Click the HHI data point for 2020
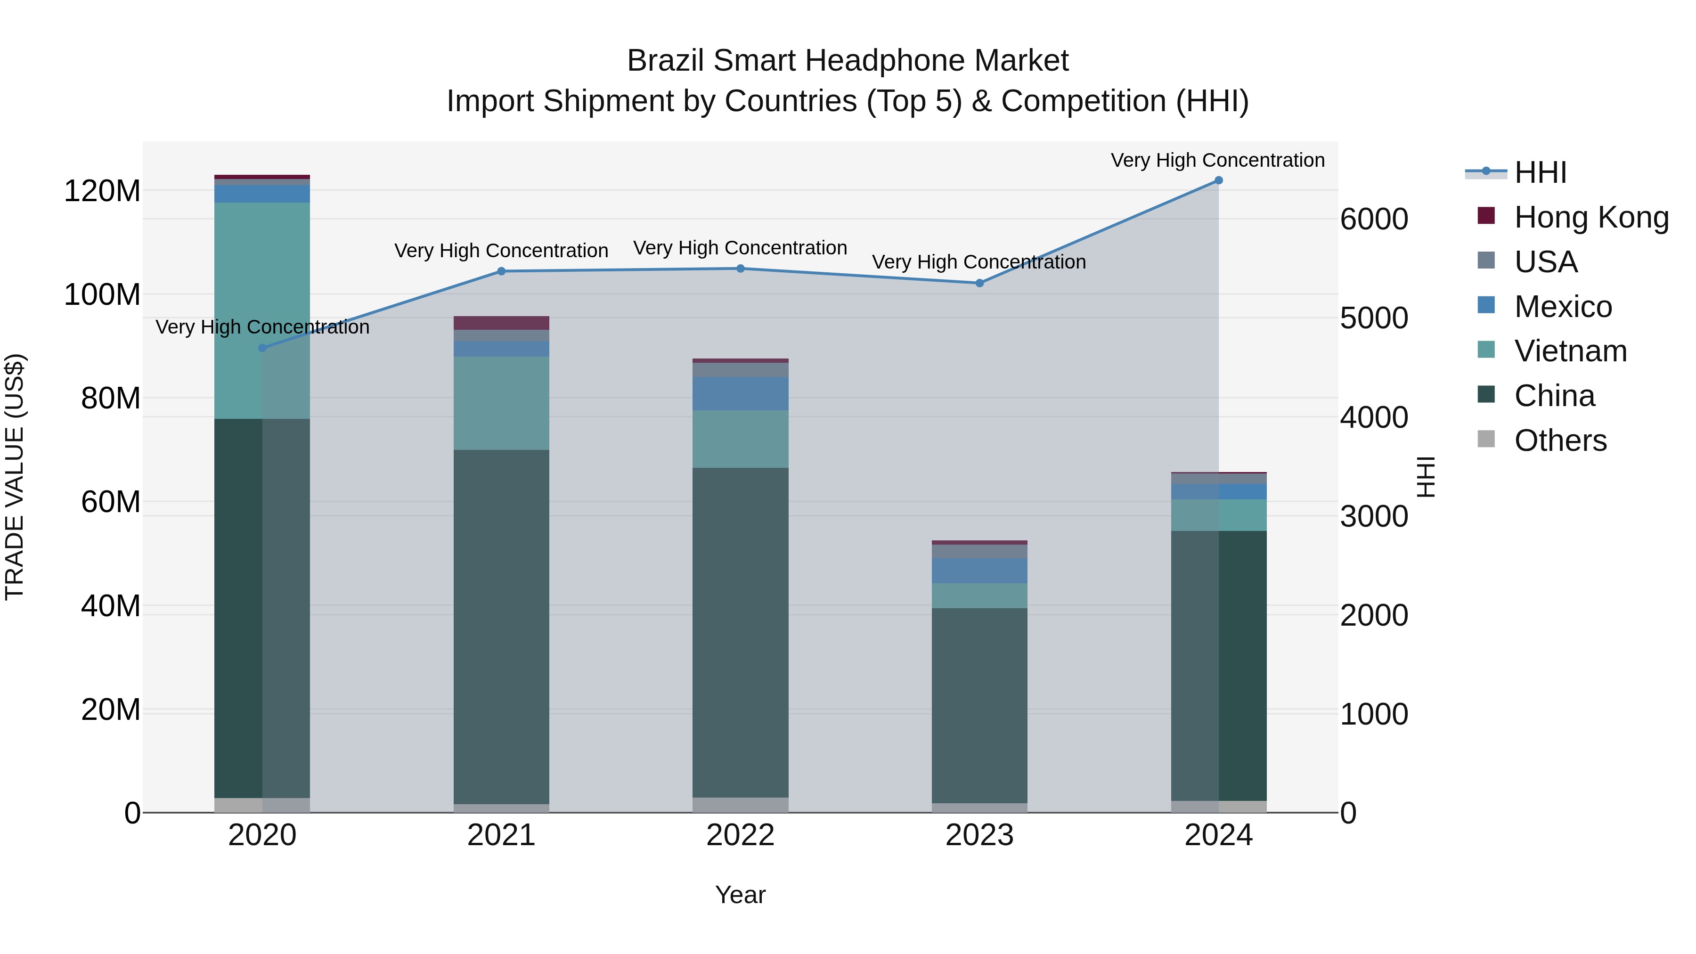The width and height of the screenshot is (1696, 954). coord(262,348)
